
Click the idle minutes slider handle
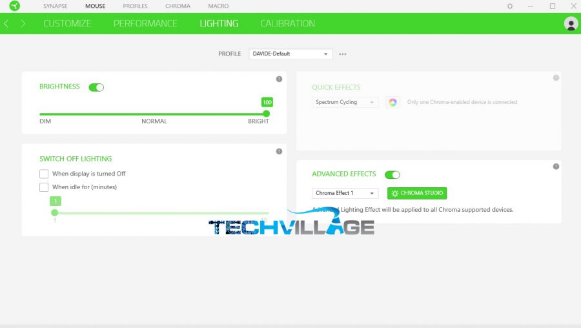coord(54,212)
